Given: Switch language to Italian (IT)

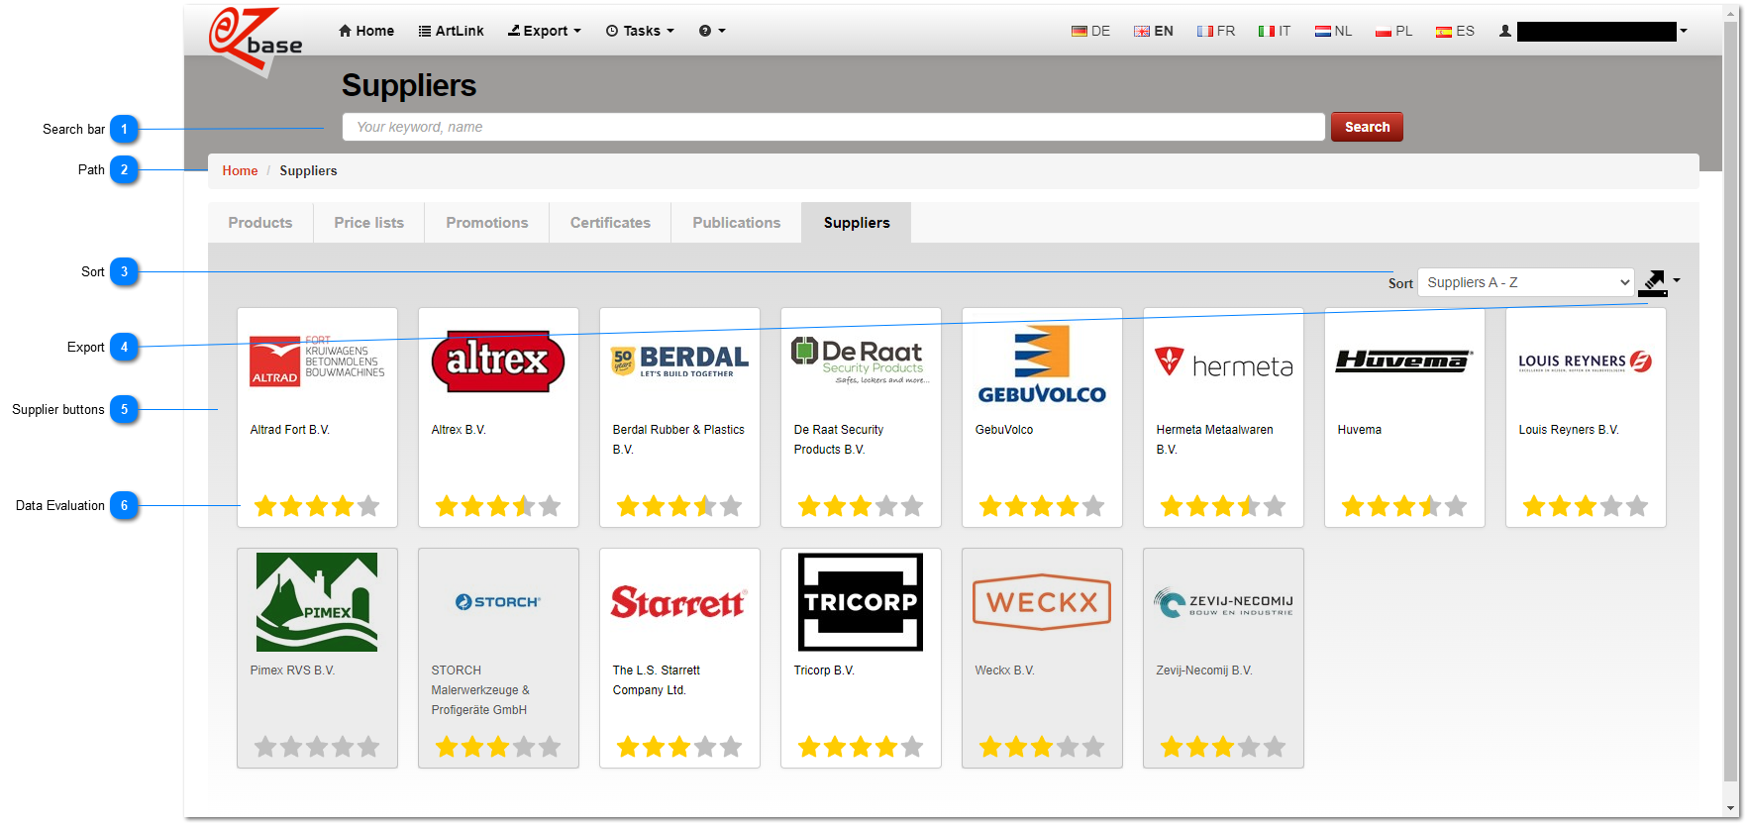Looking at the screenshot, I should coord(1275,31).
